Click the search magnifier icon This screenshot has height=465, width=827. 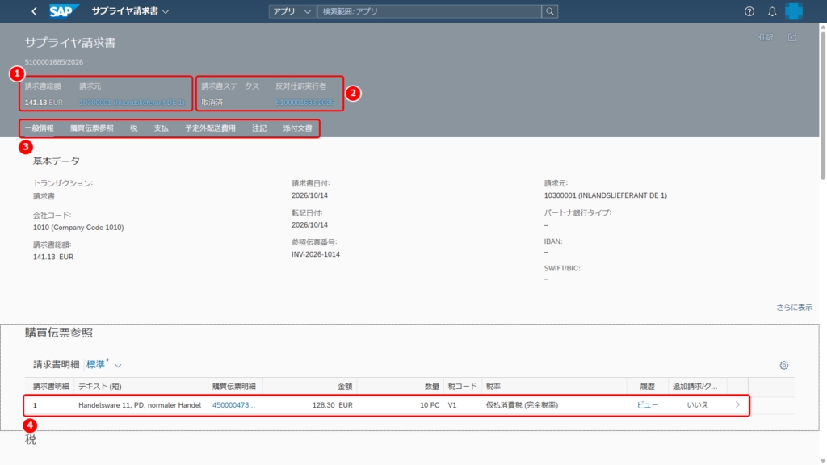[549, 11]
